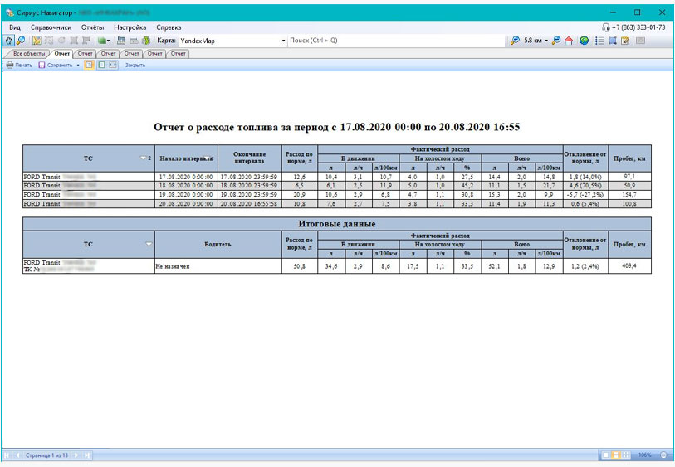Viewport: 675px width, 467px height.
Task: Select the hand pan tool in toolbar
Action: 9,40
